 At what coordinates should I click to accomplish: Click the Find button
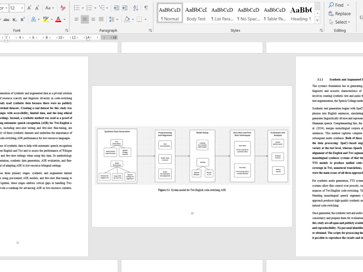pos(336,5)
